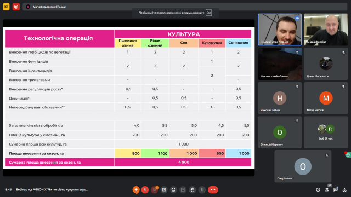Click the Кукурудза red column header
Screen dimensions: 351x197
[x=212, y=43]
